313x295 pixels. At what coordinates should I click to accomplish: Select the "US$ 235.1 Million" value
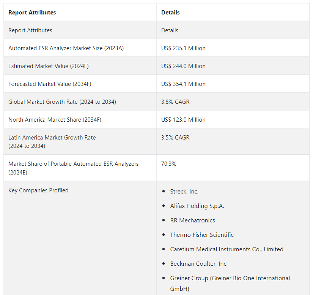[183, 48]
